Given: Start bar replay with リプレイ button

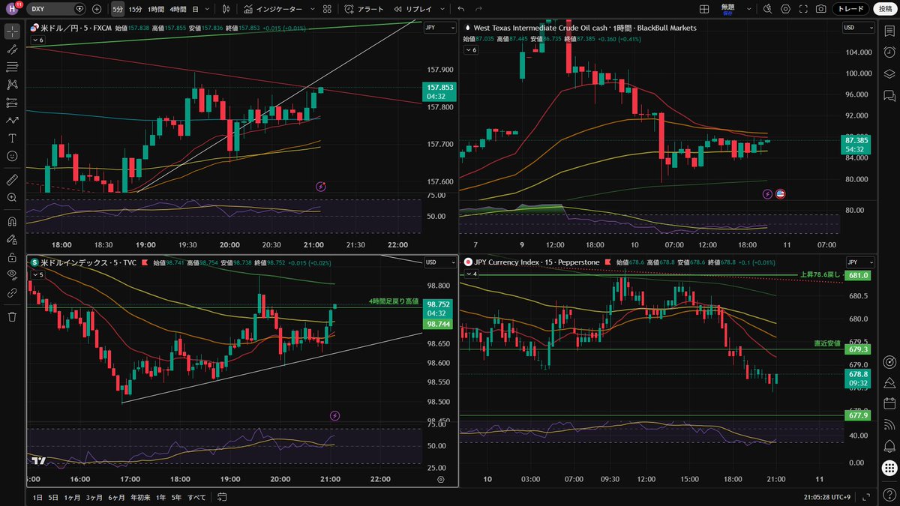Looking at the screenshot, I should coord(412,9).
